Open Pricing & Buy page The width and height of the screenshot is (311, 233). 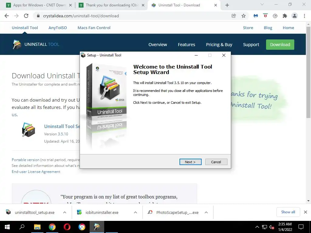[x=219, y=45]
